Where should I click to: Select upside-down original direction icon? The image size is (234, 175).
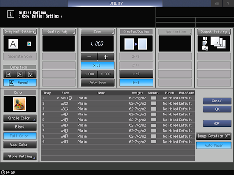pos(31,74)
